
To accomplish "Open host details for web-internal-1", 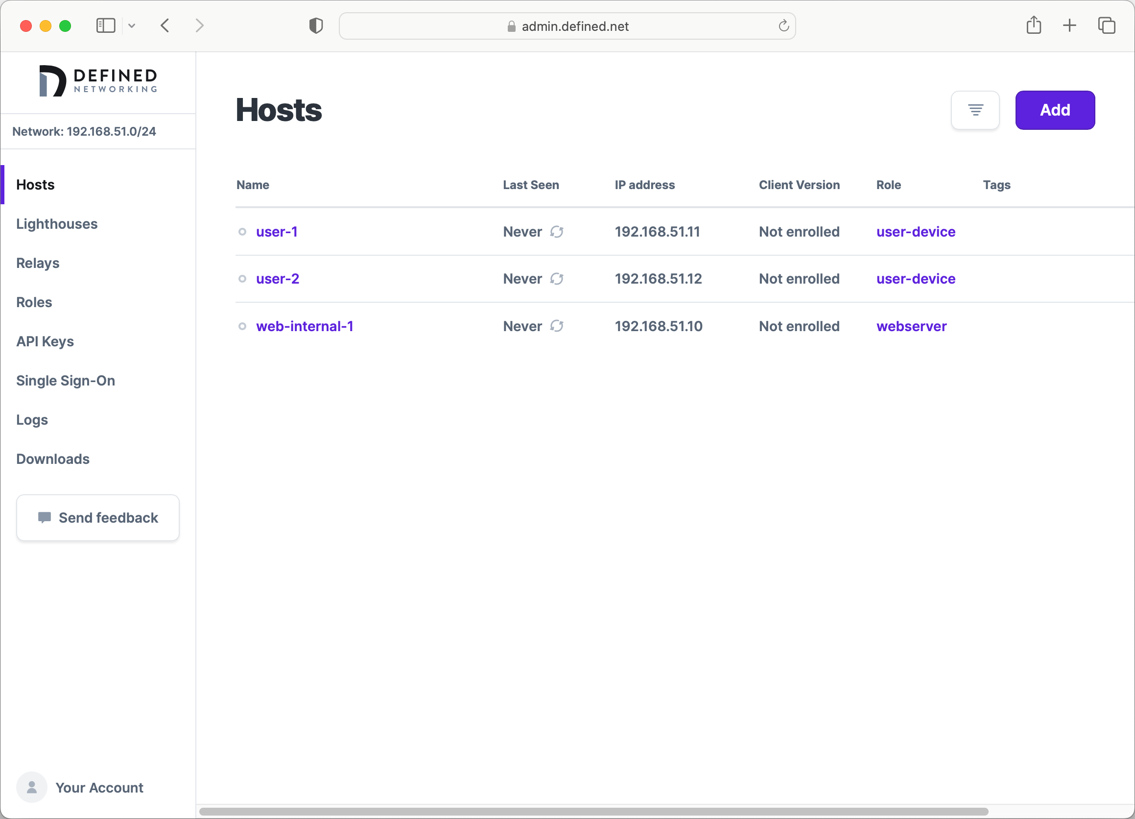I will pos(305,326).
